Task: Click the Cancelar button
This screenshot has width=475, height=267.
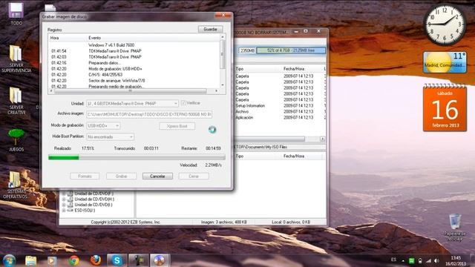Action: (157, 177)
